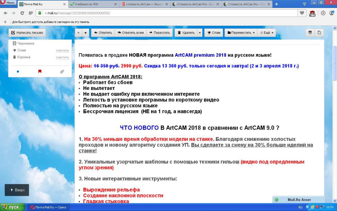Go to next message with down arrow
Image resolution: width=337 pixels, height=211 pixels.
tap(86, 33)
